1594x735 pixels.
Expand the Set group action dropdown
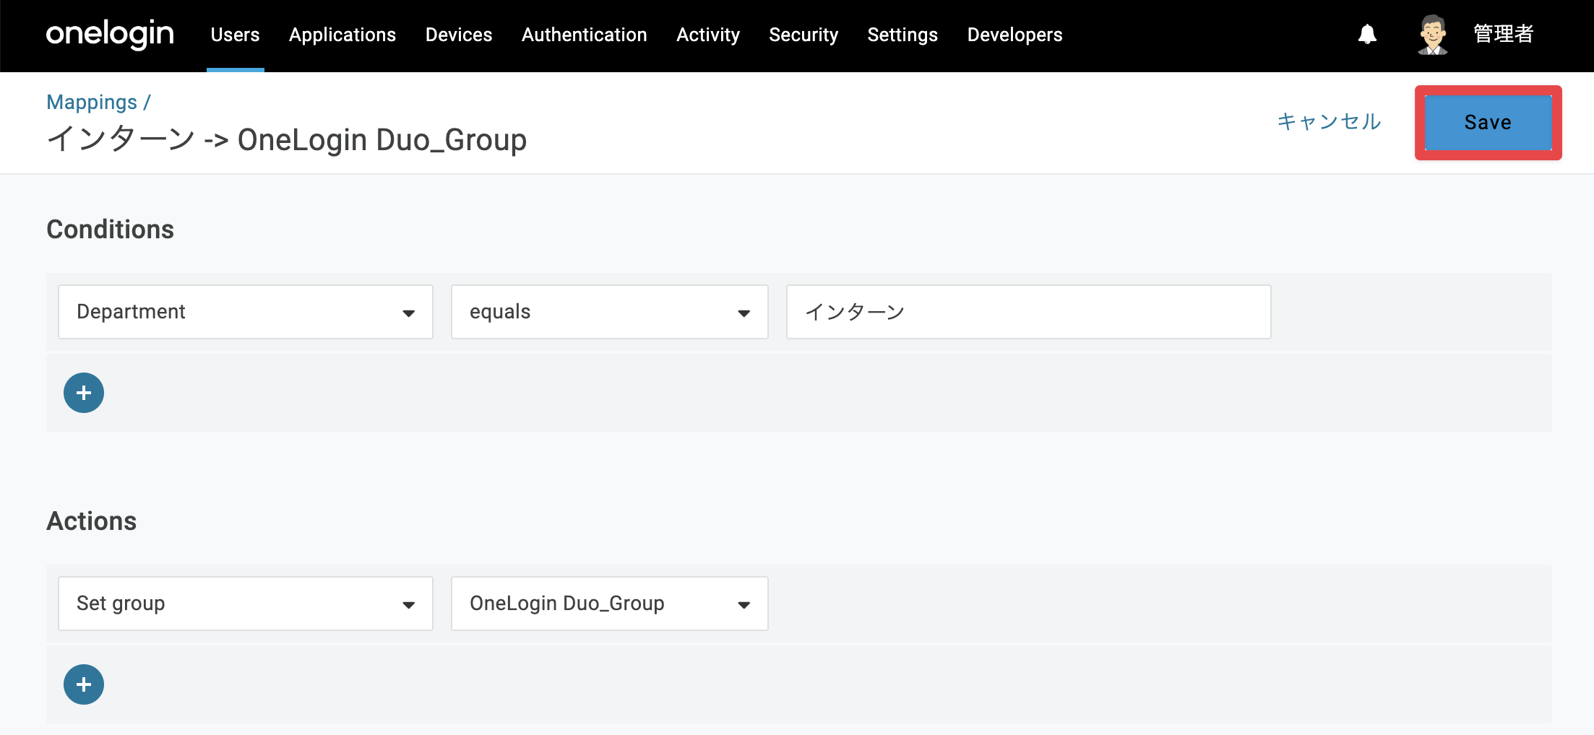tap(246, 604)
